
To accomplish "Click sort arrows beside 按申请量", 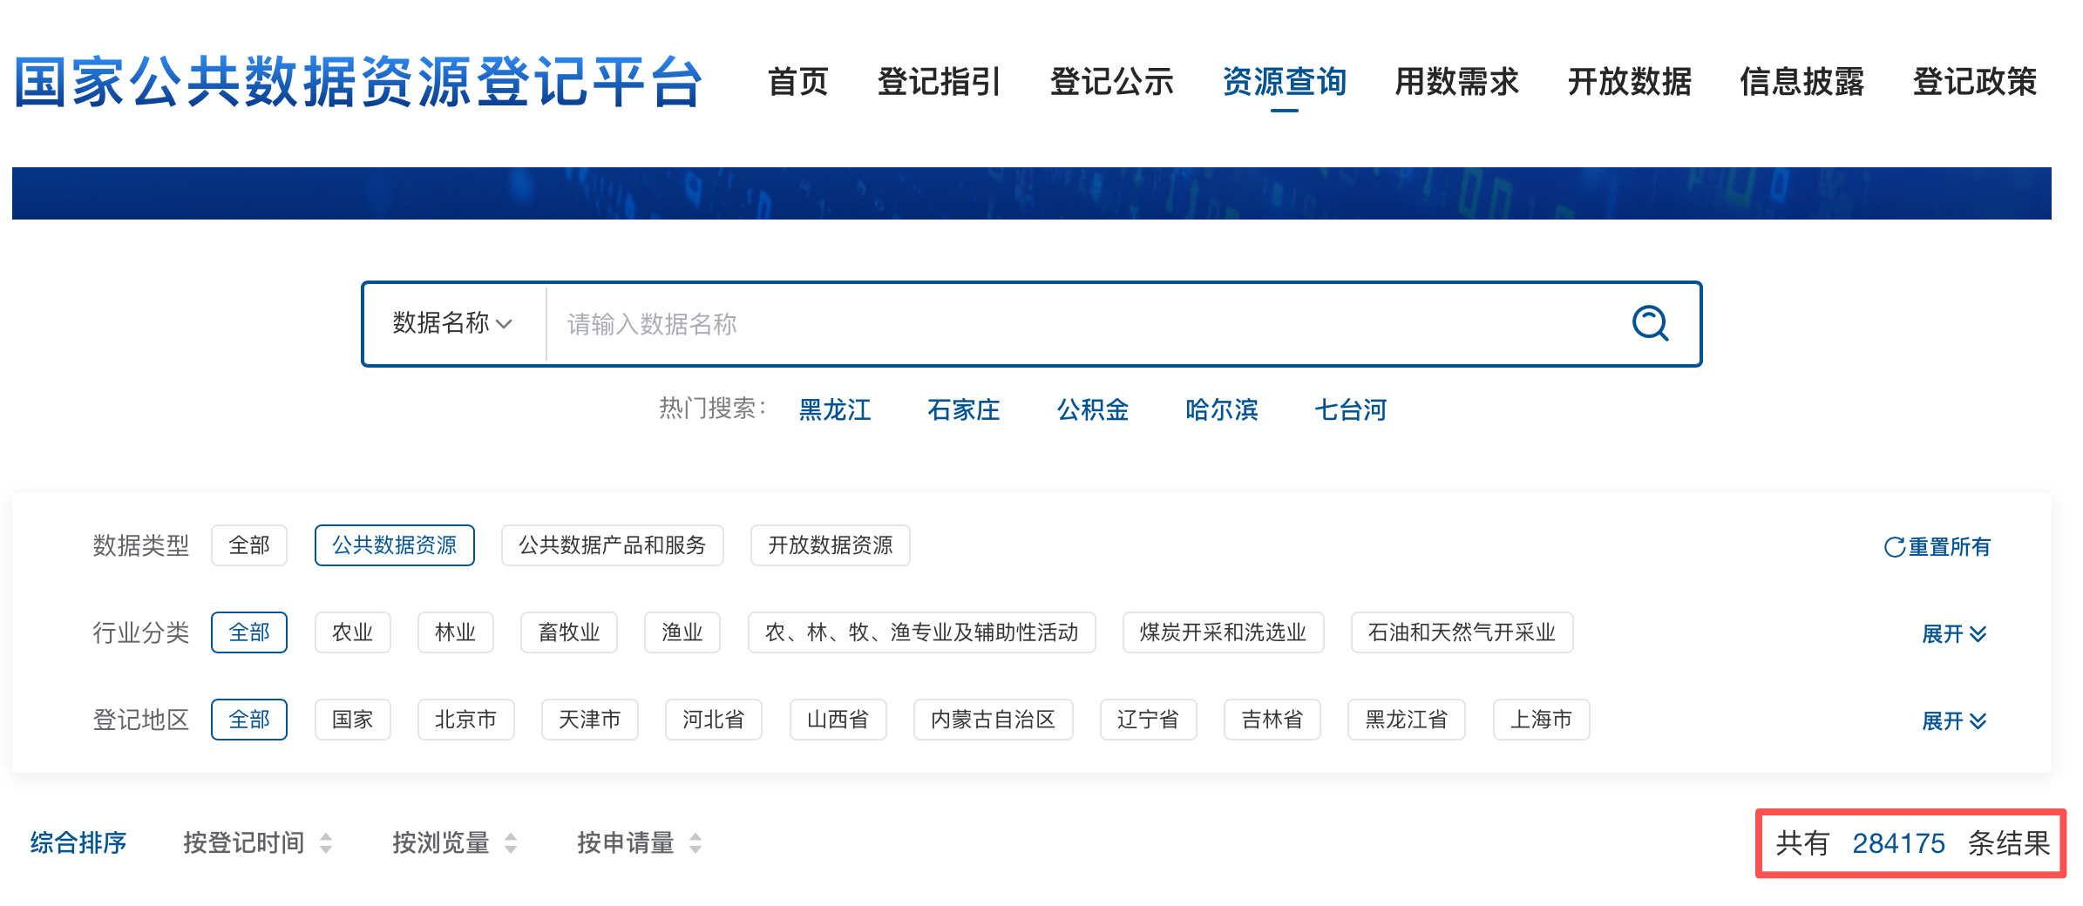I will 695,843.
